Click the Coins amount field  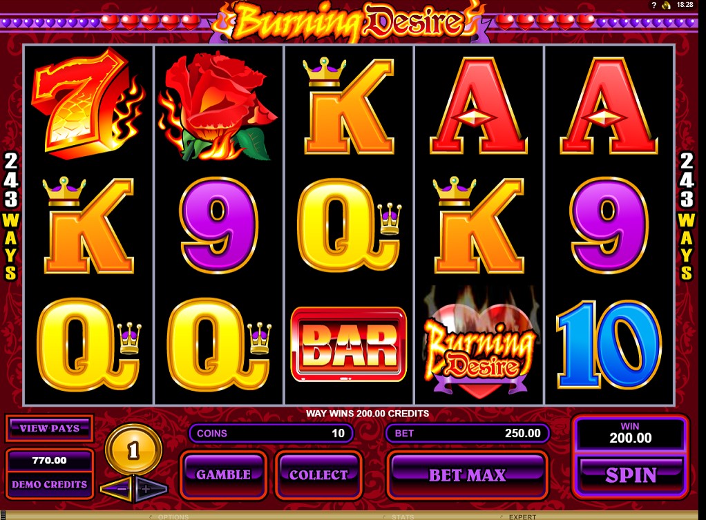pos(271,433)
